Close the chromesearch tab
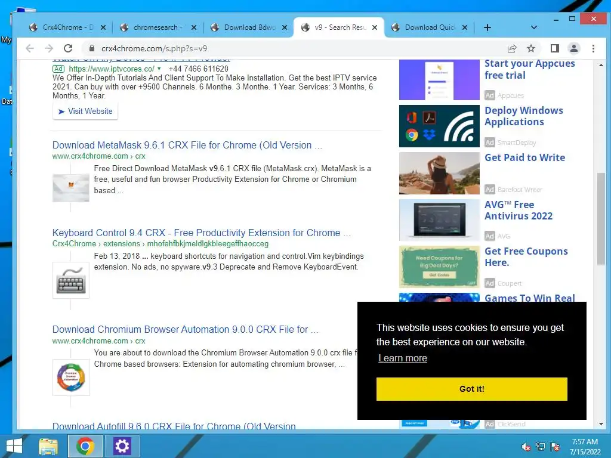The image size is (611, 458). (x=194, y=27)
